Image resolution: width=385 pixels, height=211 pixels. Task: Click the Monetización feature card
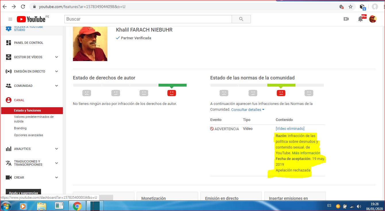pos(167,196)
